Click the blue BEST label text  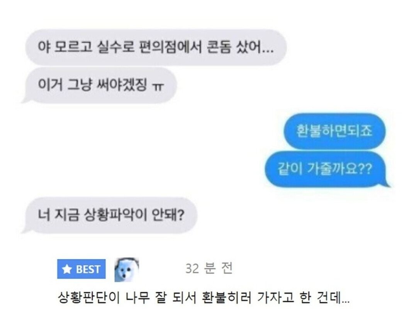coord(88,269)
